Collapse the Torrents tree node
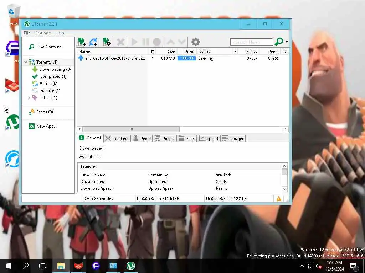Screen dimensions: 365x273 point(26,62)
